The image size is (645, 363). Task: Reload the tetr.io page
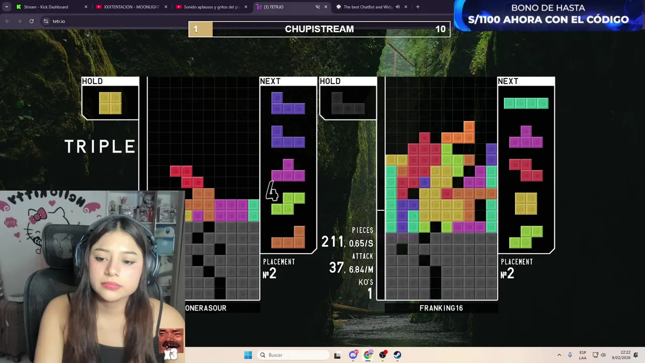pos(31,21)
